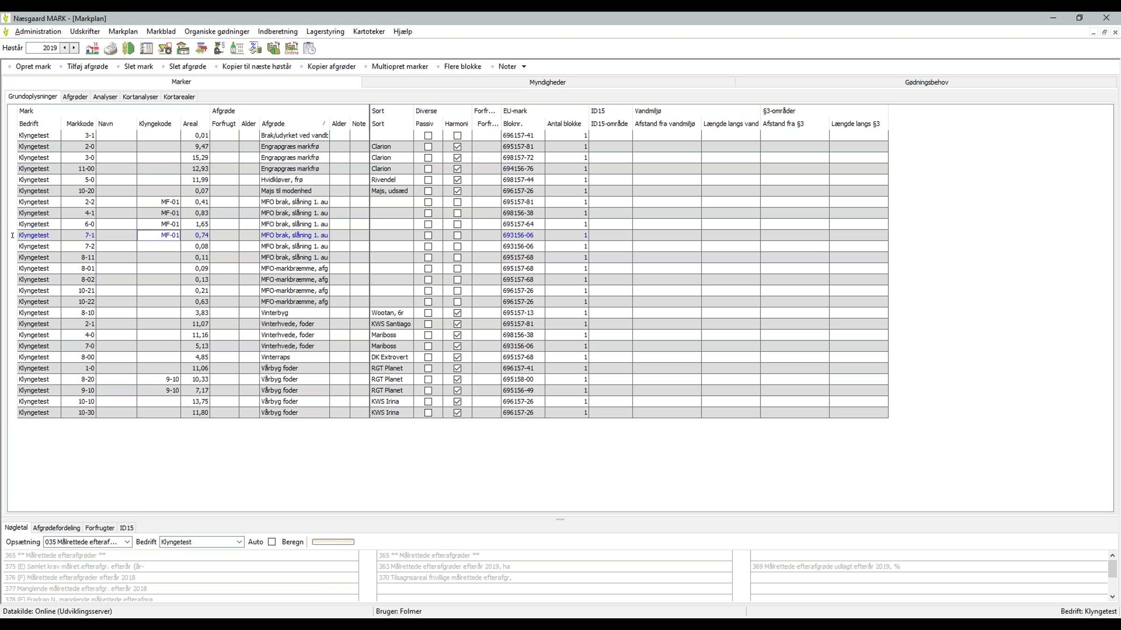1121x630 pixels.
Task: Click the horizontal splitter grip above Nøgletal
Action: point(560,519)
